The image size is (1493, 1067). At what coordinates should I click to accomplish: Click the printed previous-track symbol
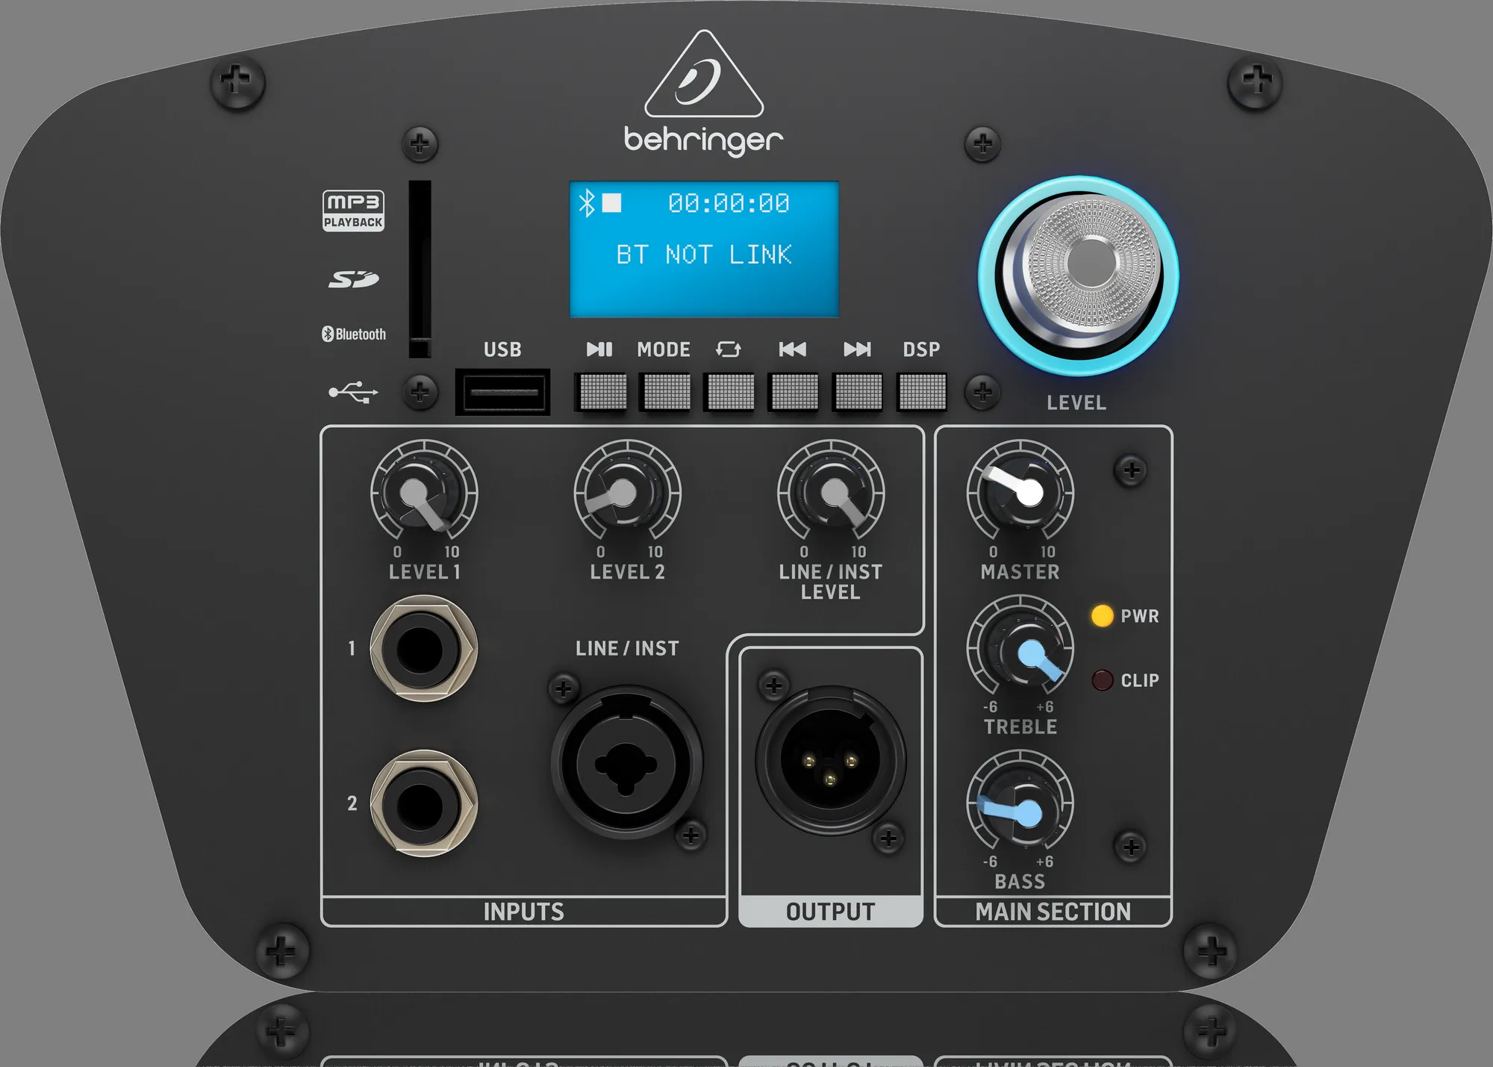click(793, 349)
